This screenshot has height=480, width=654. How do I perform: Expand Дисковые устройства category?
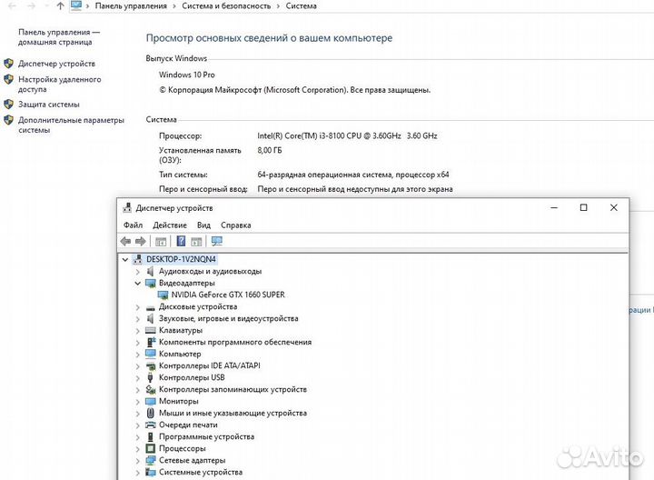pyautogui.click(x=138, y=306)
